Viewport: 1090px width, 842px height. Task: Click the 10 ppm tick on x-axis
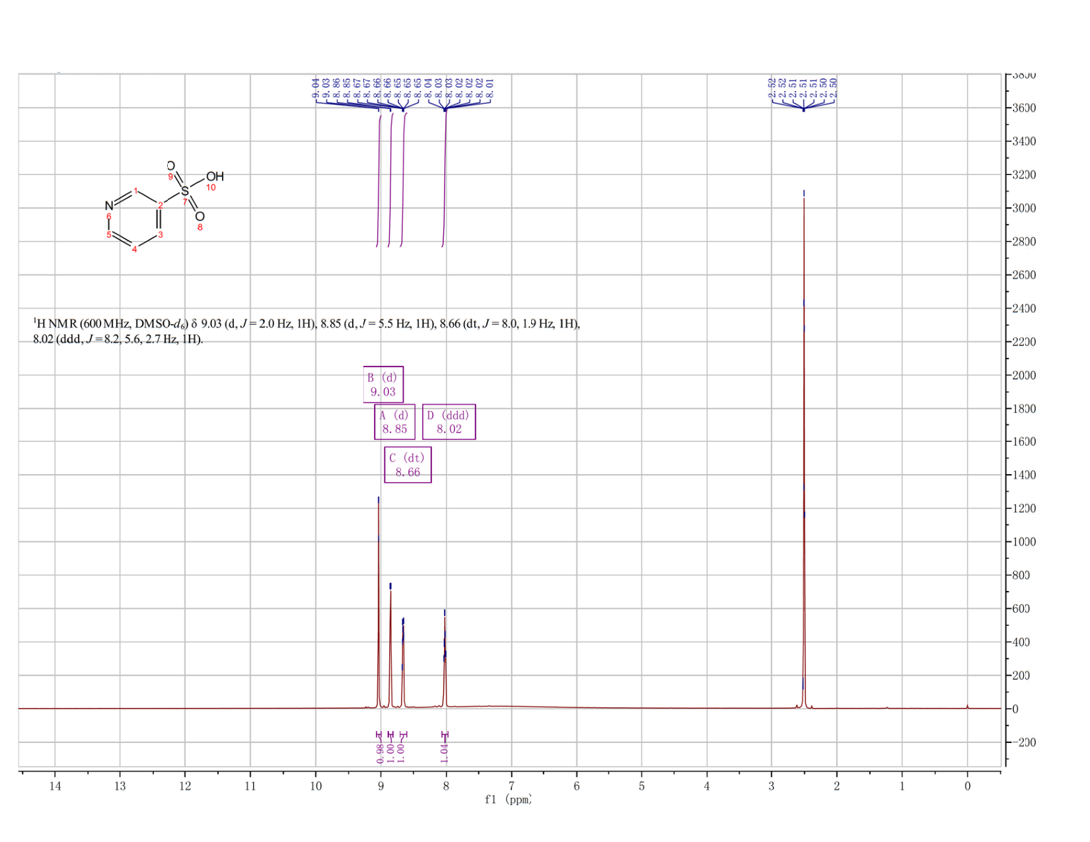[x=316, y=786]
